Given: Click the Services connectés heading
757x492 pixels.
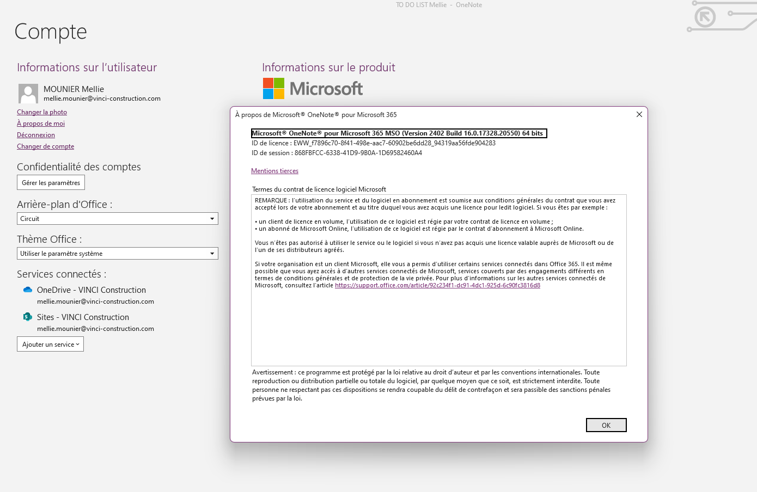Looking at the screenshot, I should pos(62,274).
